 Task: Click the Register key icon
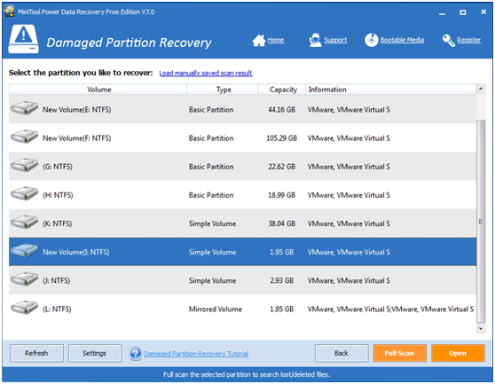coord(449,41)
